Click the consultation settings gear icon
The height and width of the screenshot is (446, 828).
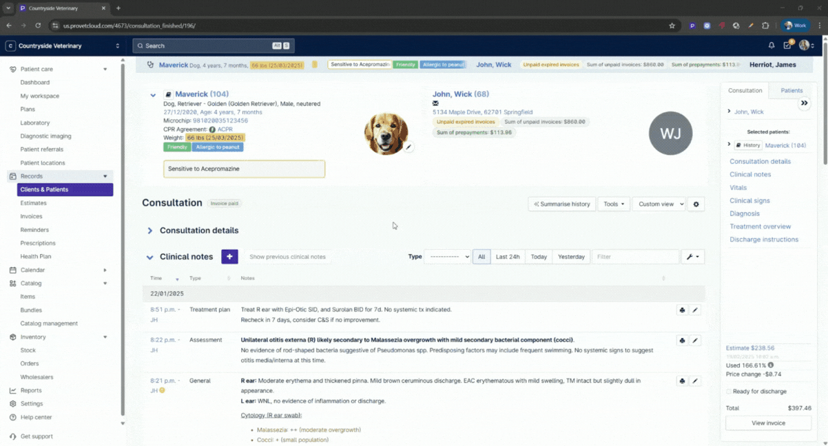click(x=696, y=204)
